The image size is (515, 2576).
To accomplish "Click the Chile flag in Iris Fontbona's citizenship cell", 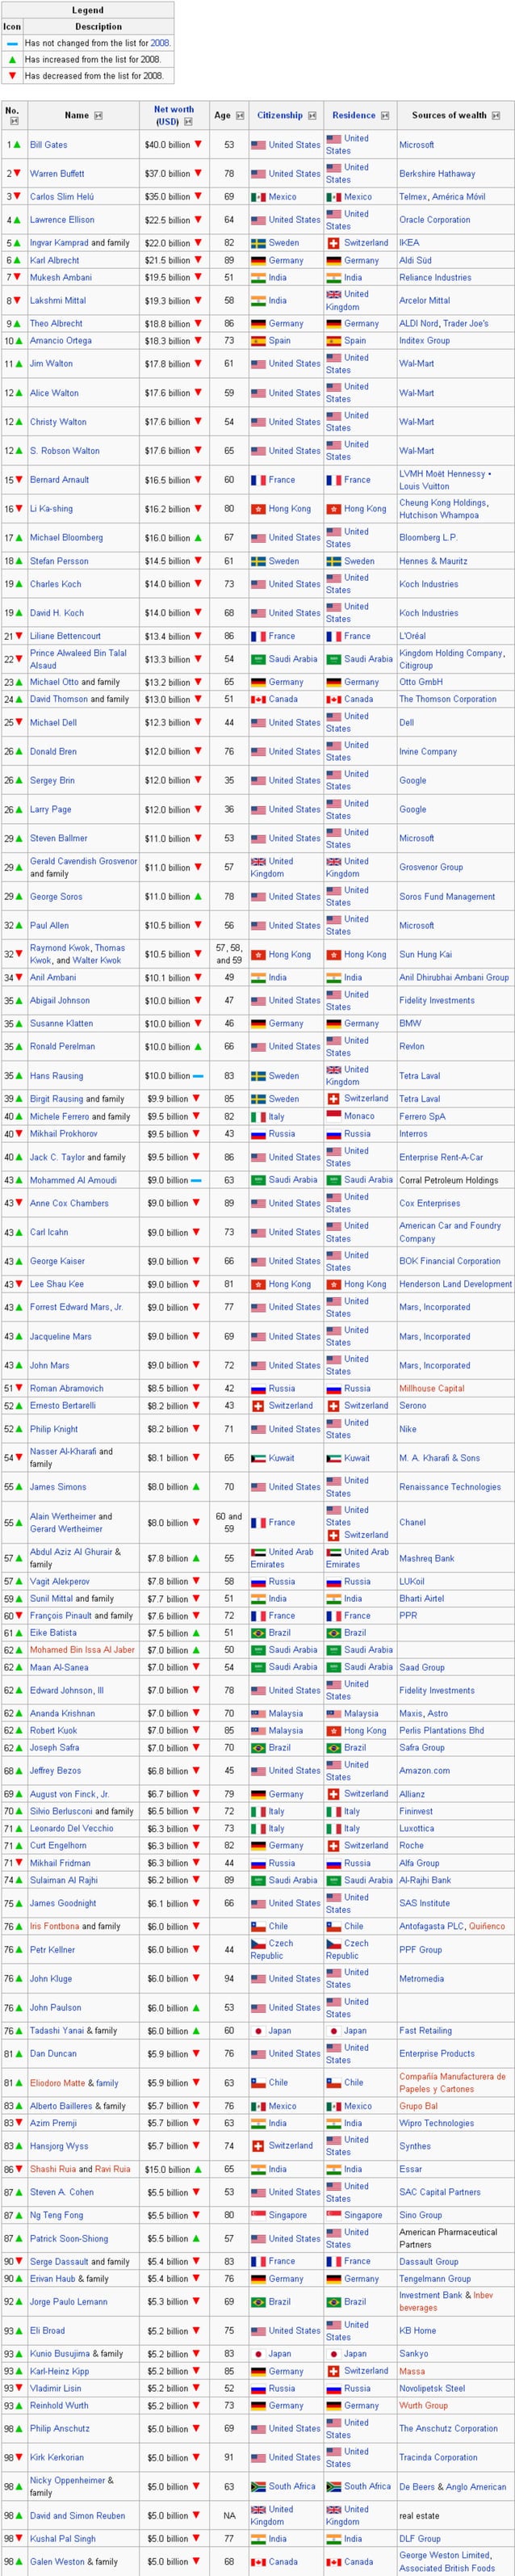I will click(x=258, y=1926).
